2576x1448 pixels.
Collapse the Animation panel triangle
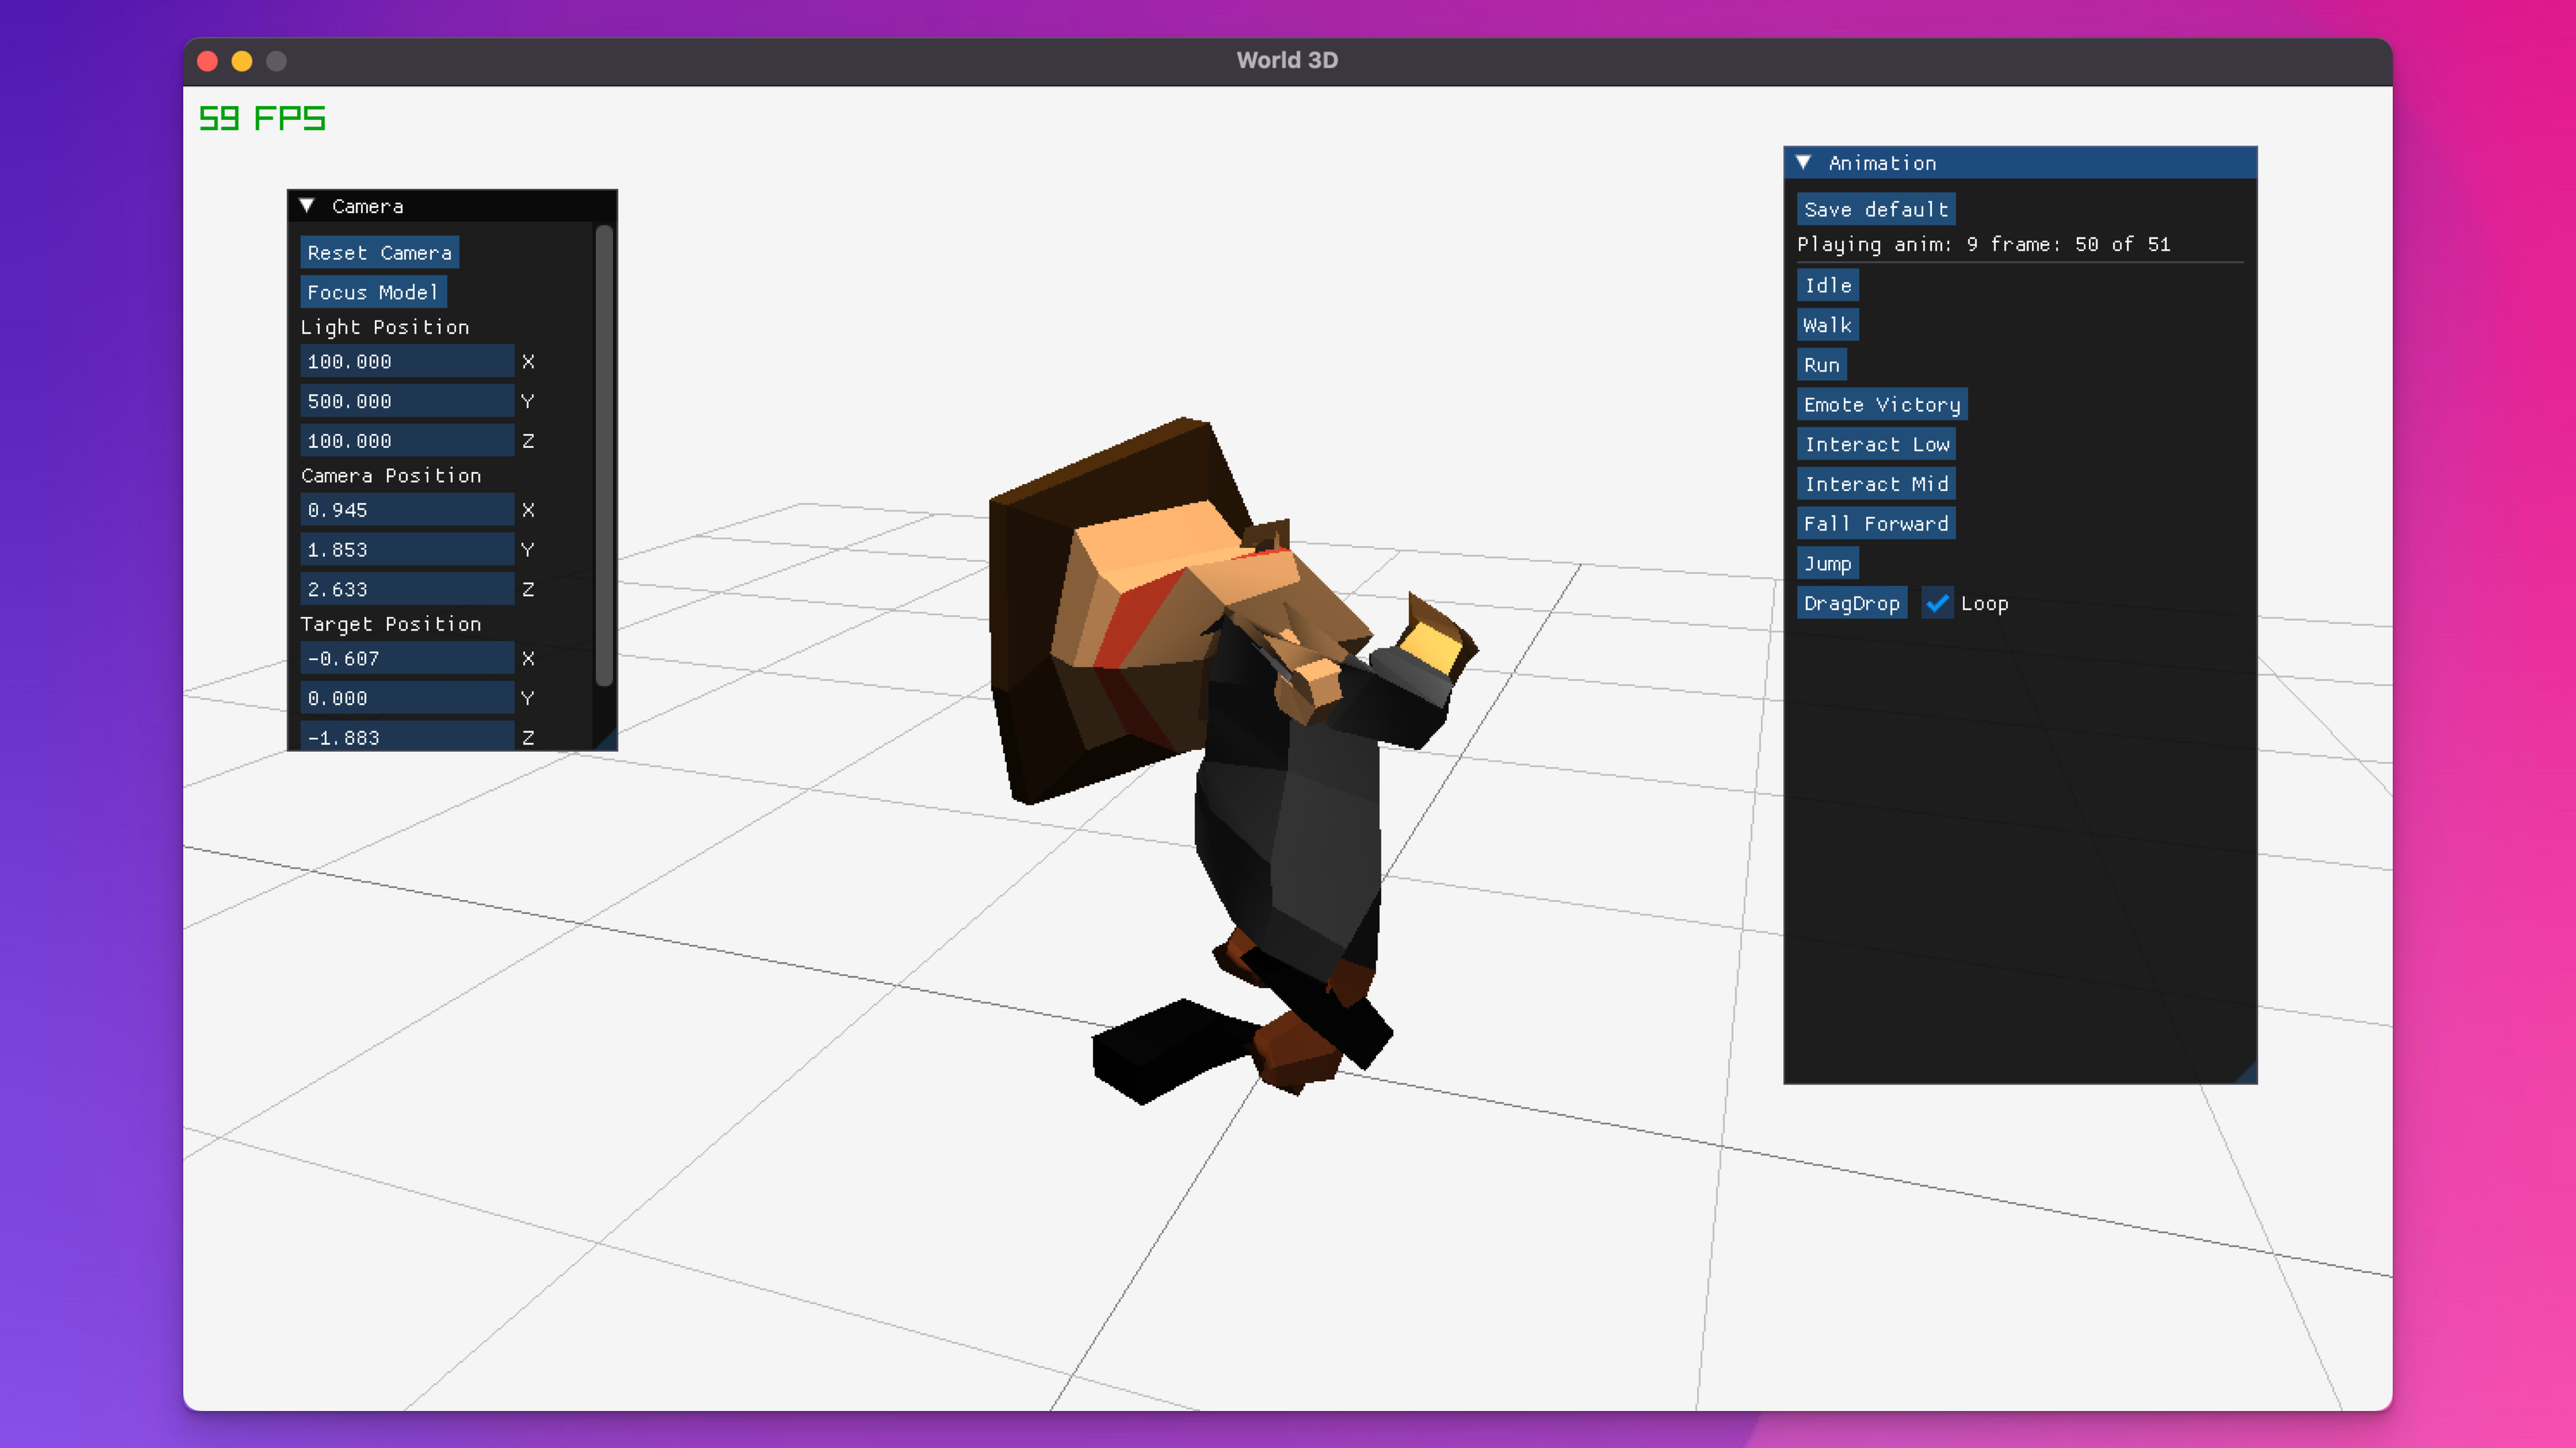point(1803,162)
